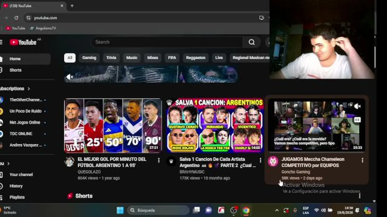Expand the You section in sidebar
This screenshot has height=217, width=387.
pyautogui.click(x=5, y=164)
